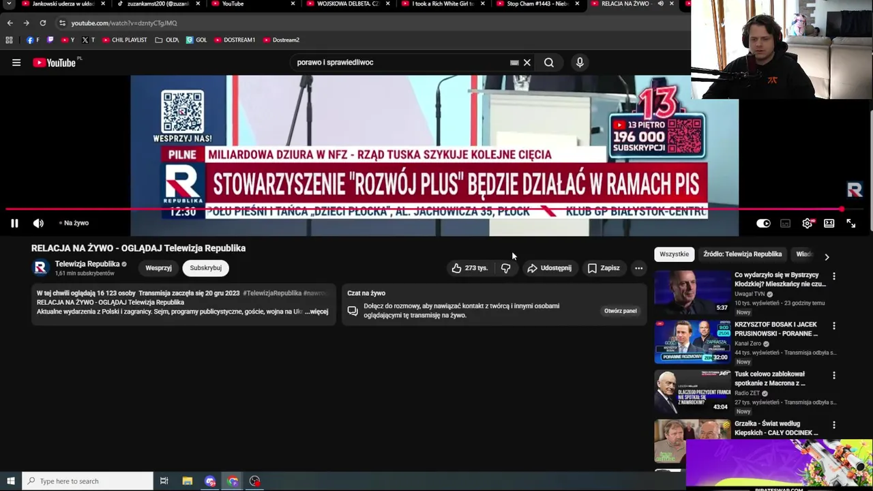The width and height of the screenshot is (873, 491).
Task: Switch to theater mode view
Action: point(829,223)
